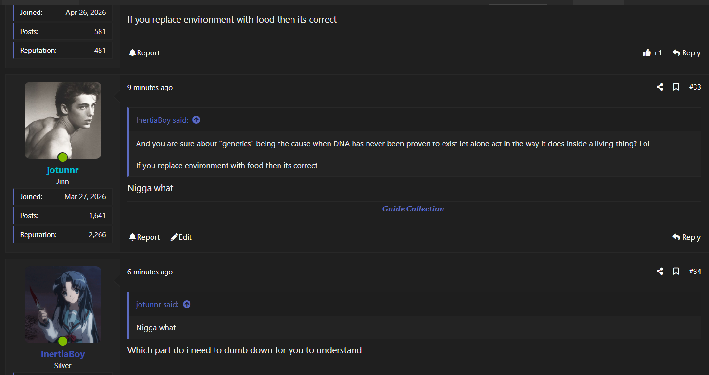This screenshot has width=709, height=375.
Task: Click the share icon on post #34
Action: tap(660, 272)
